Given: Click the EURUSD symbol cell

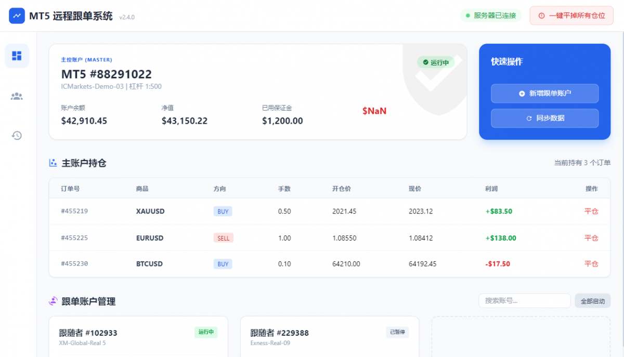Looking at the screenshot, I should tap(150, 238).
